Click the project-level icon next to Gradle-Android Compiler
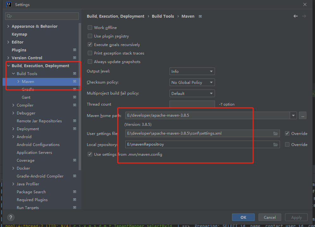 pyautogui.click(x=74, y=176)
